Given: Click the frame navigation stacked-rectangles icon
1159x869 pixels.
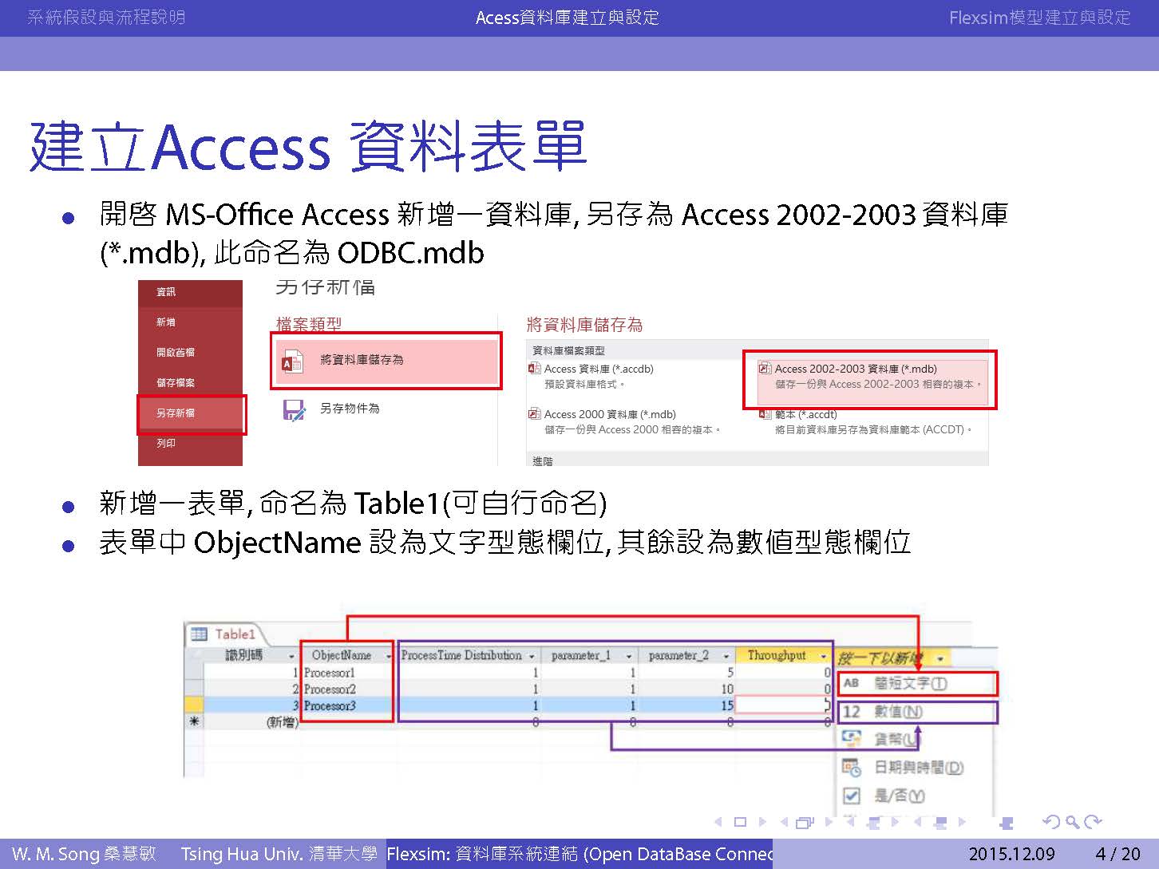Looking at the screenshot, I should pos(805,822).
